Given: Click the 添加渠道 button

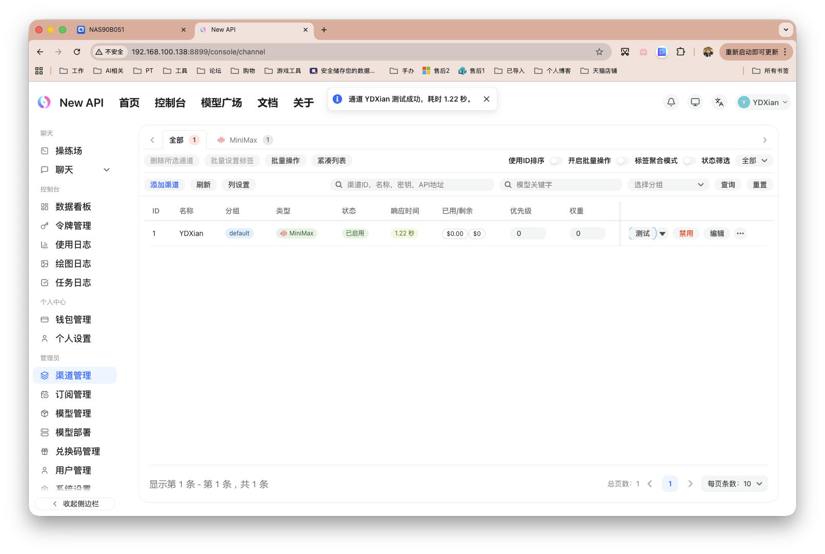Looking at the screenshot, I should point(164,185).
